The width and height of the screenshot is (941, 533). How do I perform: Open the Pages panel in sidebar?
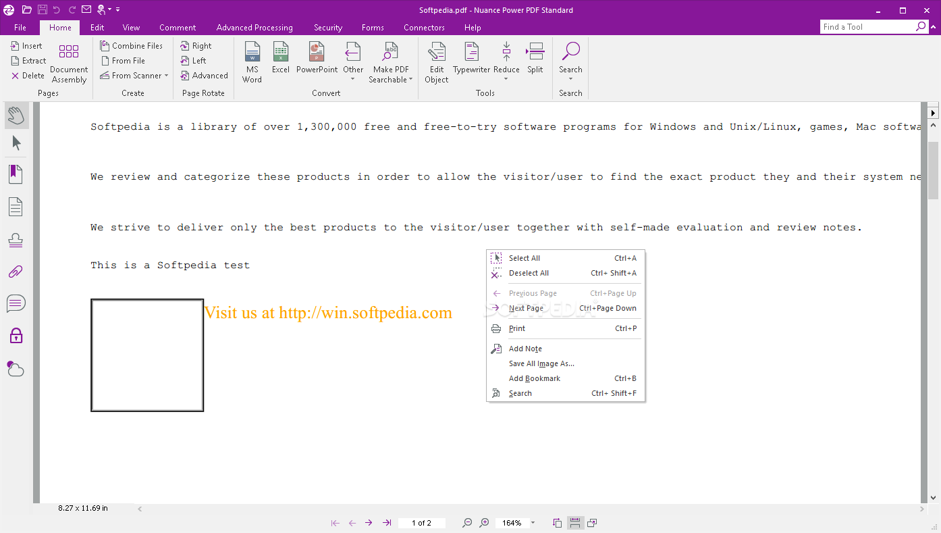[16, 207]
